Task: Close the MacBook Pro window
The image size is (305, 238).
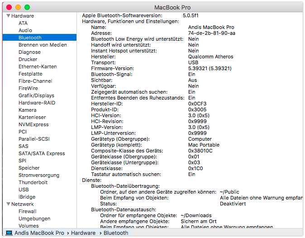Action: 9,7
